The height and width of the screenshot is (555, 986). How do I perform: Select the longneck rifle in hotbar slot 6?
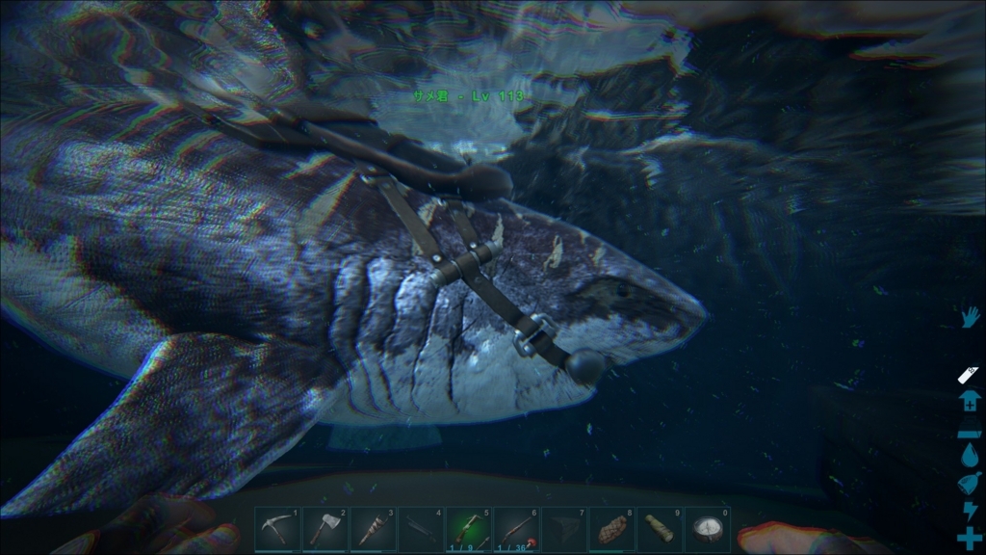516,529
